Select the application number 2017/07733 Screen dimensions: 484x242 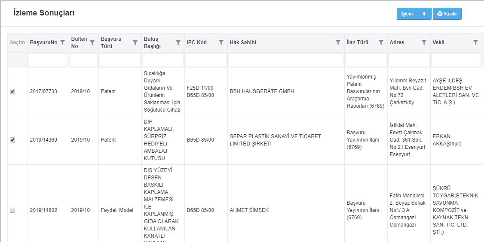click(43, 91)
